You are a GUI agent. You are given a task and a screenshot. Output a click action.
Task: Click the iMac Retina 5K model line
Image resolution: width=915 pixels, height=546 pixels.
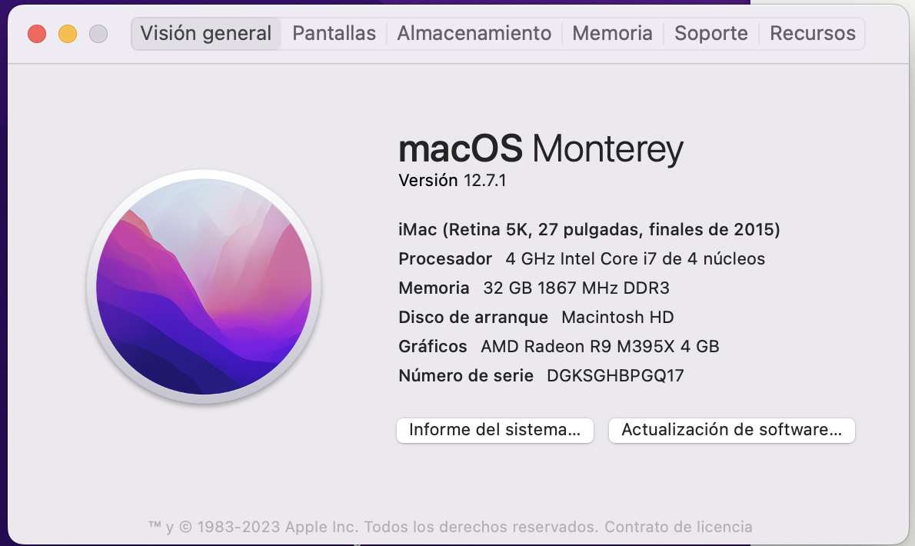click(589, 230)
